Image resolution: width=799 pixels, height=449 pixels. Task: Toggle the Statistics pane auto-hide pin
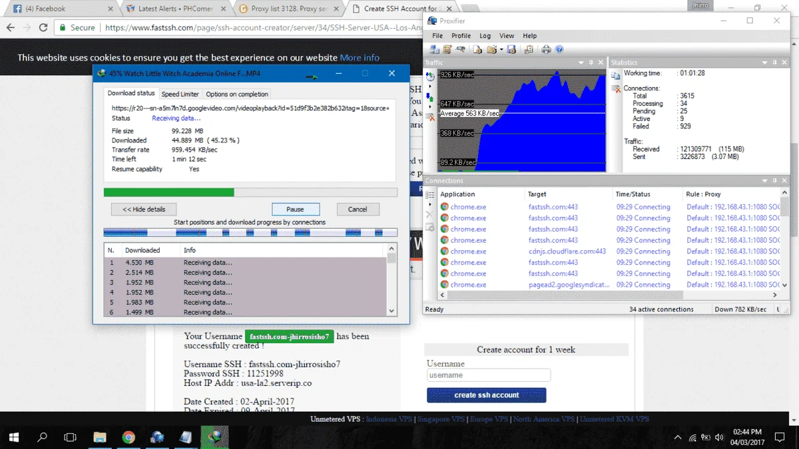[x=776, y=63]
